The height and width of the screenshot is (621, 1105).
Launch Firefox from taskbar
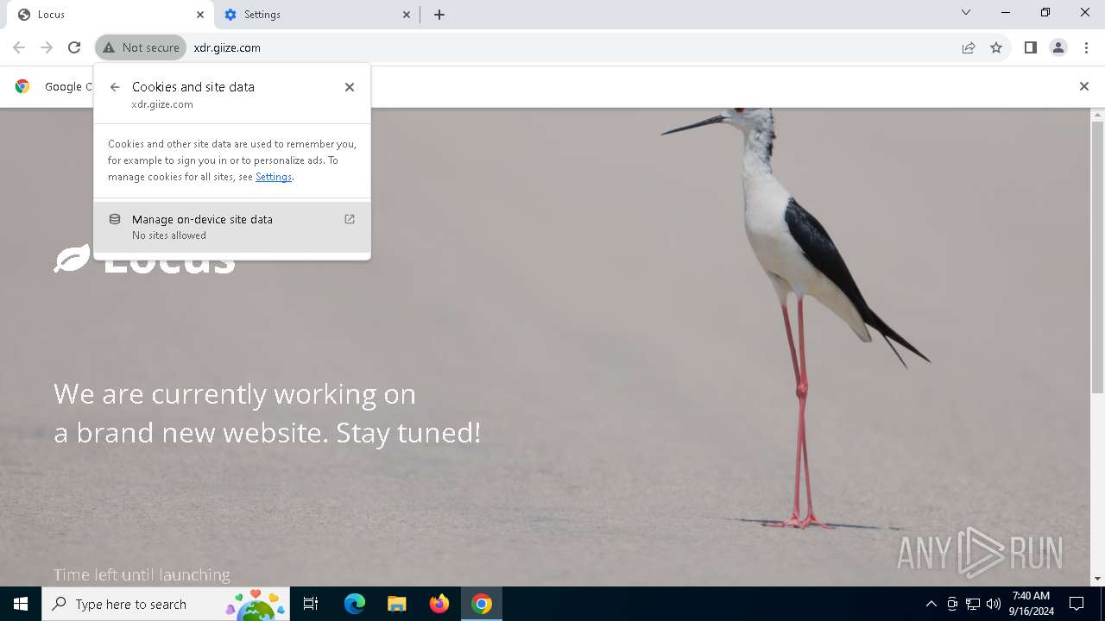(439, 604)
